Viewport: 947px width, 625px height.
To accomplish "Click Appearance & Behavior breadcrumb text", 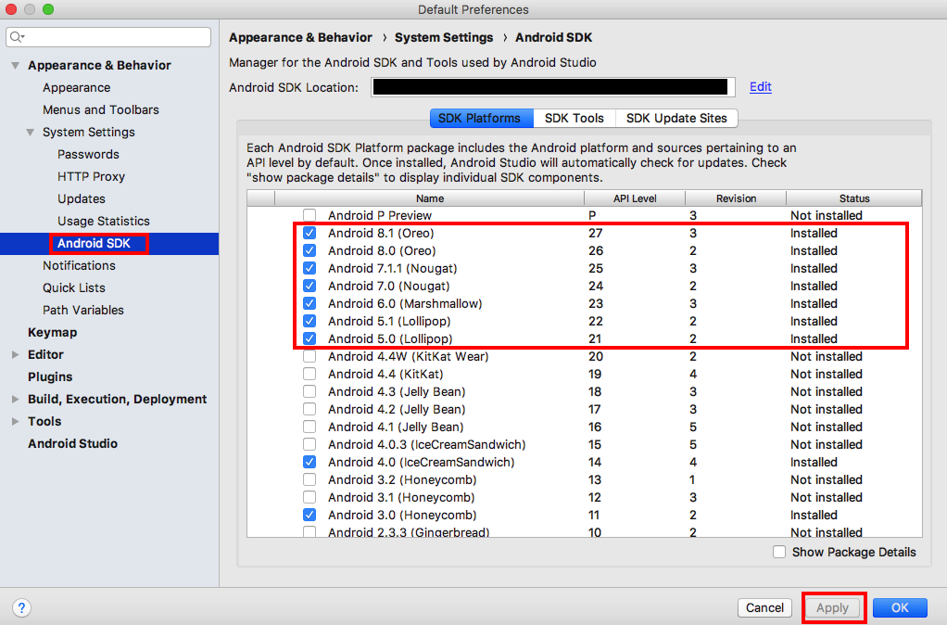I will 300,37.
